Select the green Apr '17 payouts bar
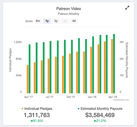Image resolution: width=137 pixels, height=127 pixels. click(x=30, y=69)
